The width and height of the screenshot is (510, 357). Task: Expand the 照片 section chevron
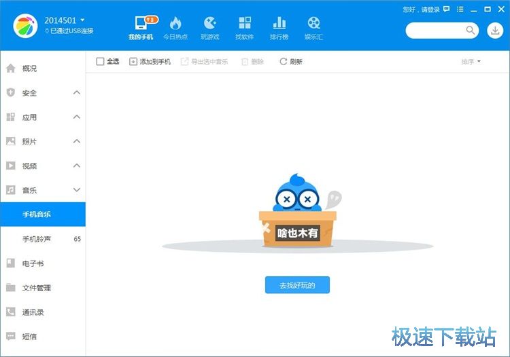77,141
